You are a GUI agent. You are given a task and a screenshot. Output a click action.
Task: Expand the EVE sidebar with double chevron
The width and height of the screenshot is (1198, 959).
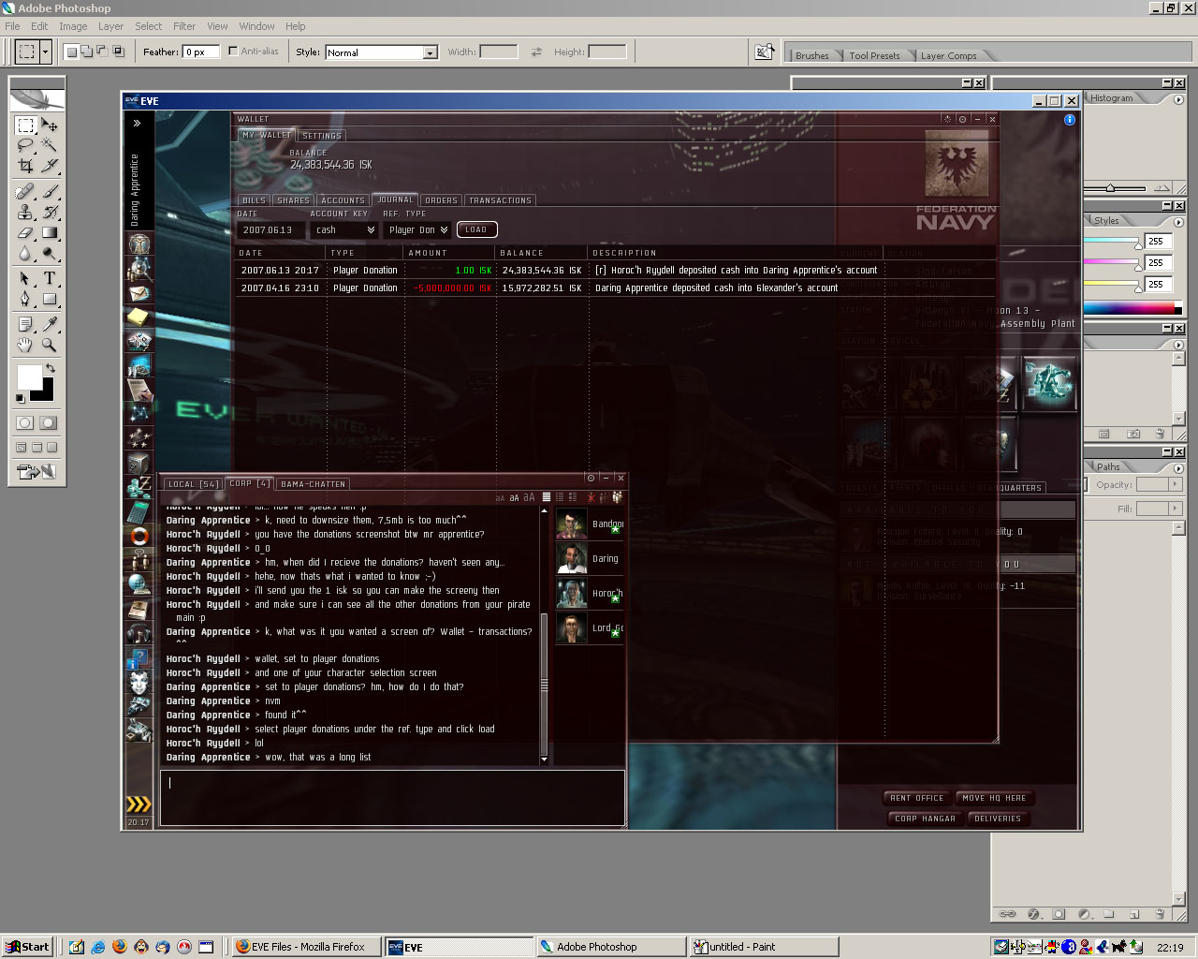(138, 123)
